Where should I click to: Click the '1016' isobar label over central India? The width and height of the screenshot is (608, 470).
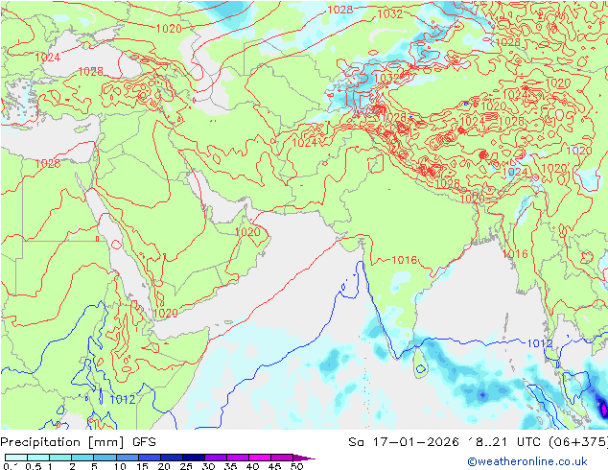[404, 260]
